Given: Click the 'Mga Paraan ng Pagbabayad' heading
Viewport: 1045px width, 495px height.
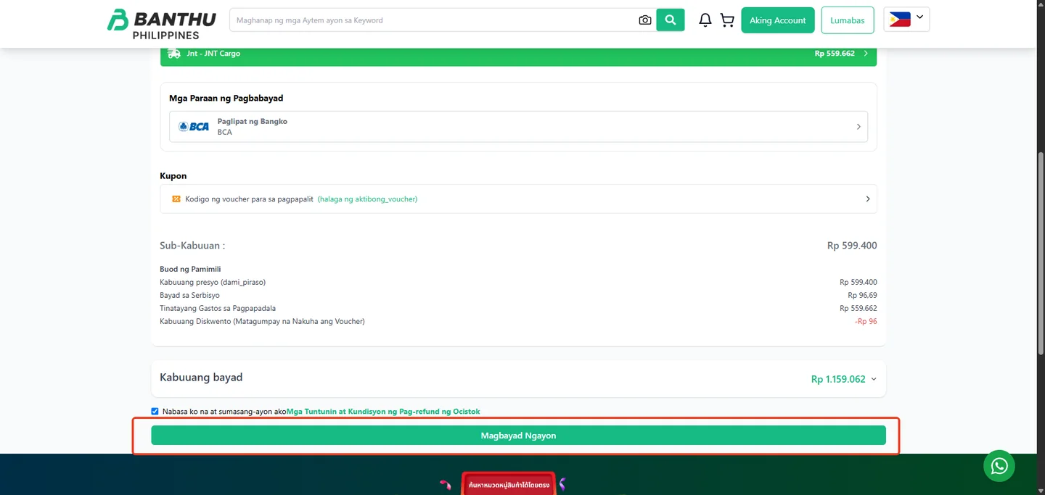Looking at the screenshot, I should pyautogui.click(x=226, y=98).
